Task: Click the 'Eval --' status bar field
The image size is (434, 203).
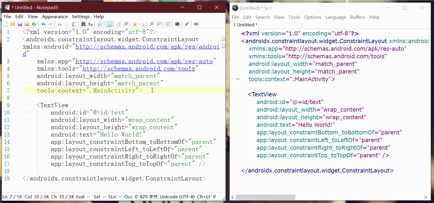Action: pyautogui.click(x=83, y=197)
